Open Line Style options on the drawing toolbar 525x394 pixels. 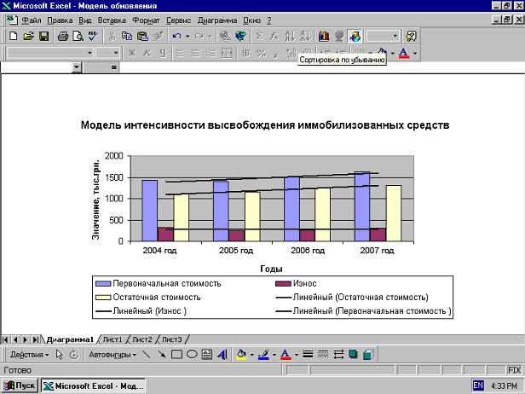[x=308, y=355]
